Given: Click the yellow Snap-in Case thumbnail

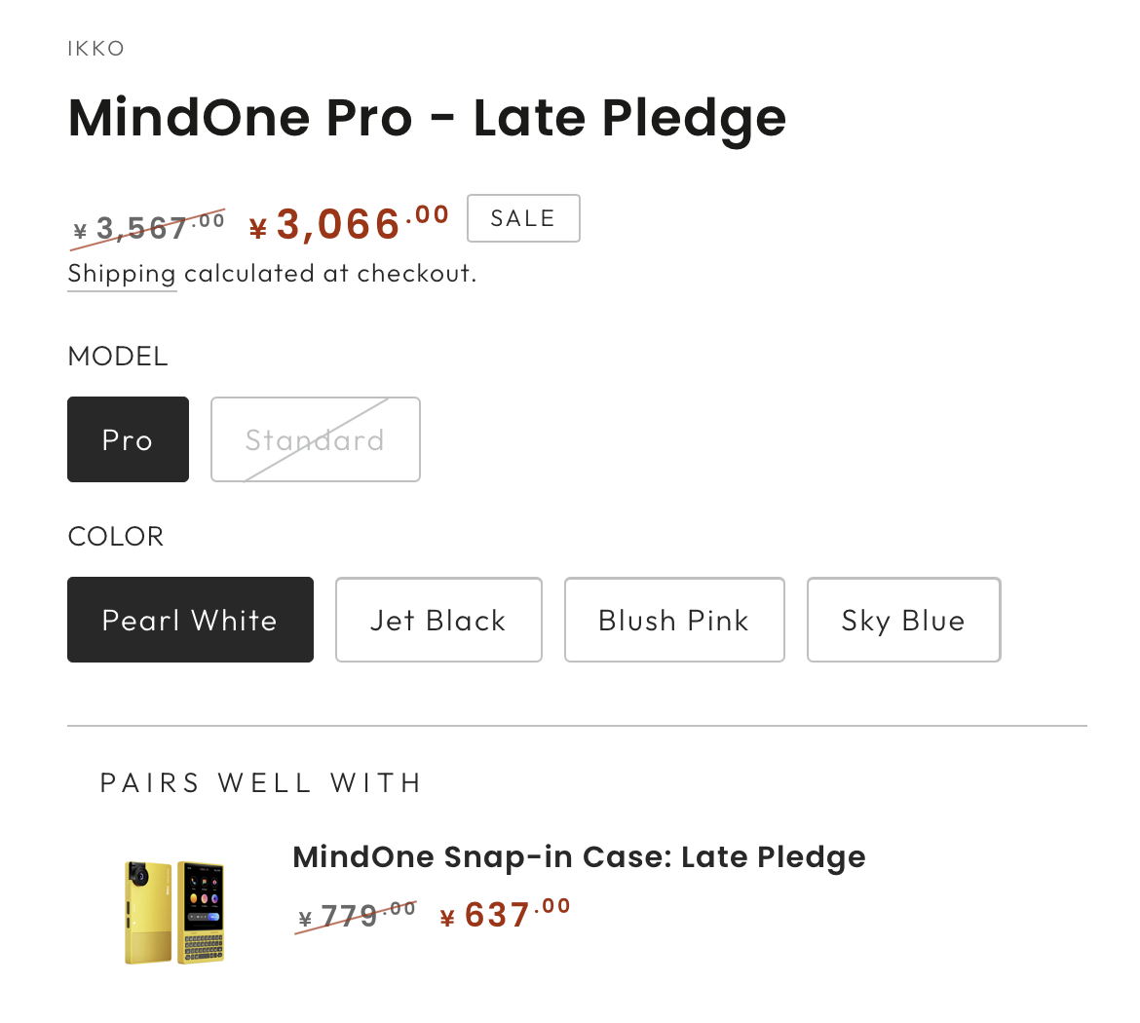Looking at the screenshot, I should pos(175,911).
